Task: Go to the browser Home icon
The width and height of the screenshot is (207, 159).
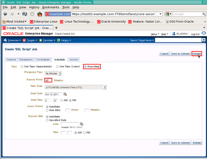Action: 40,14
